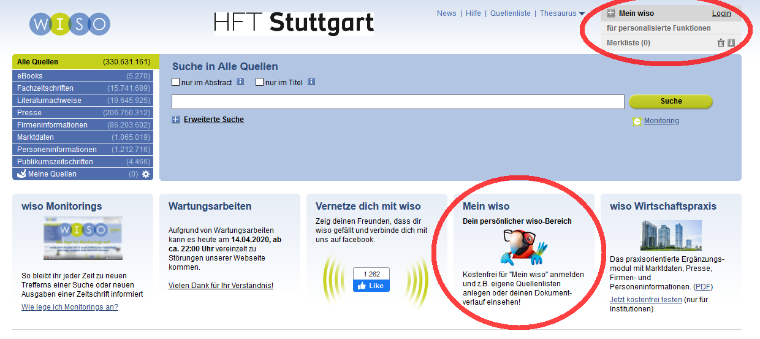Click the Facebook Like button

(x=371, y=286)
